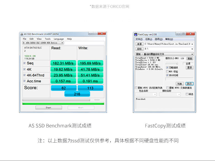Select the Seq write result 195.69 MB/s
Screen dimensions: 215x161
[90, 63]
